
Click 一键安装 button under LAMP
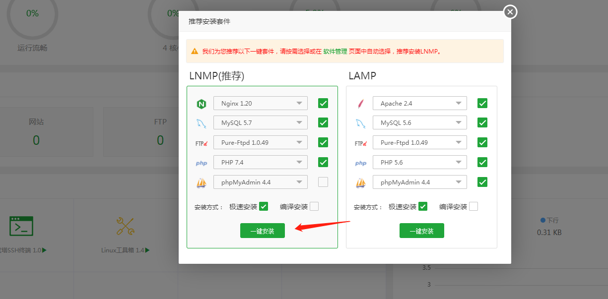tap(422, 231)
